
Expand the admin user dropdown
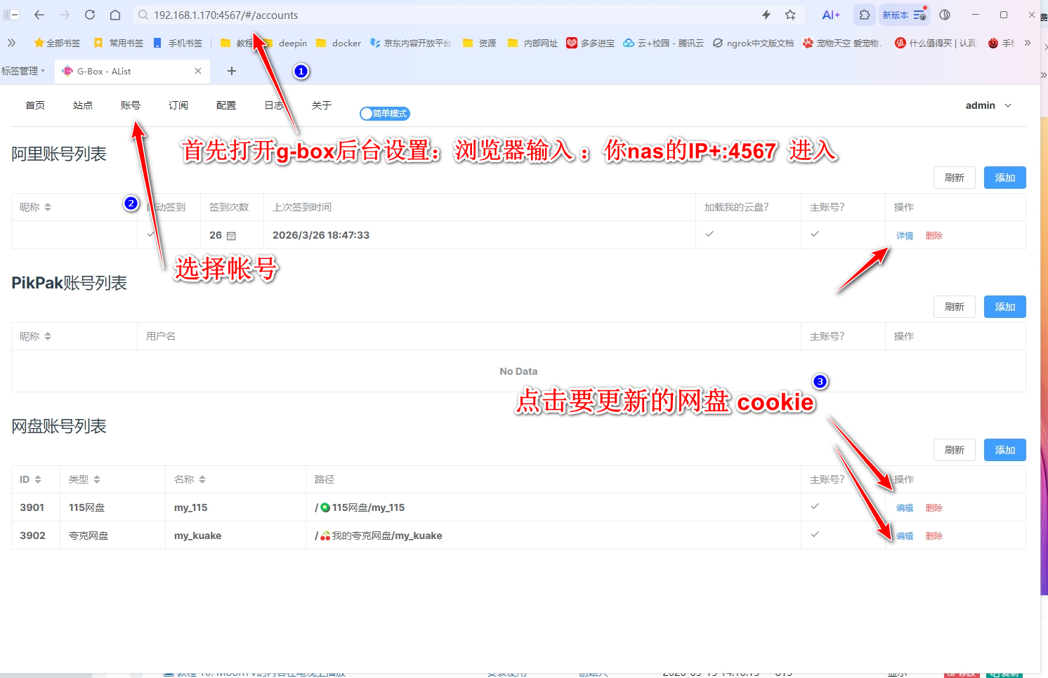tap(988, 105)
